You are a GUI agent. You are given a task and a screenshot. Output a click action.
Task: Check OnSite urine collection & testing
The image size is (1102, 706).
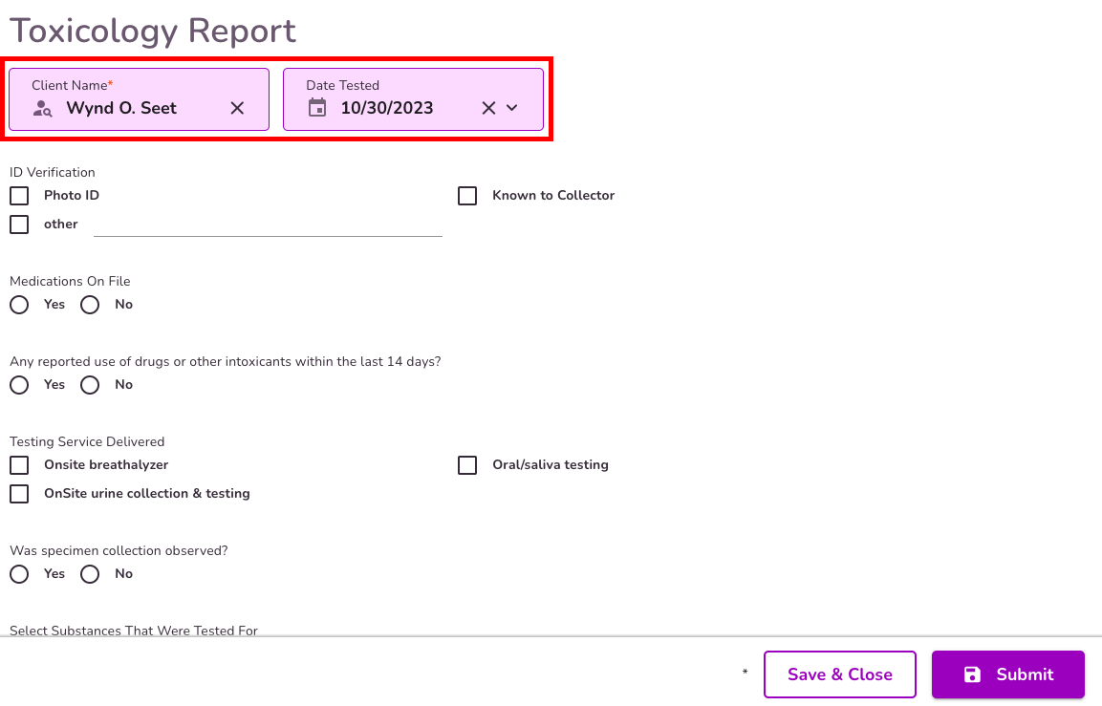18,493
